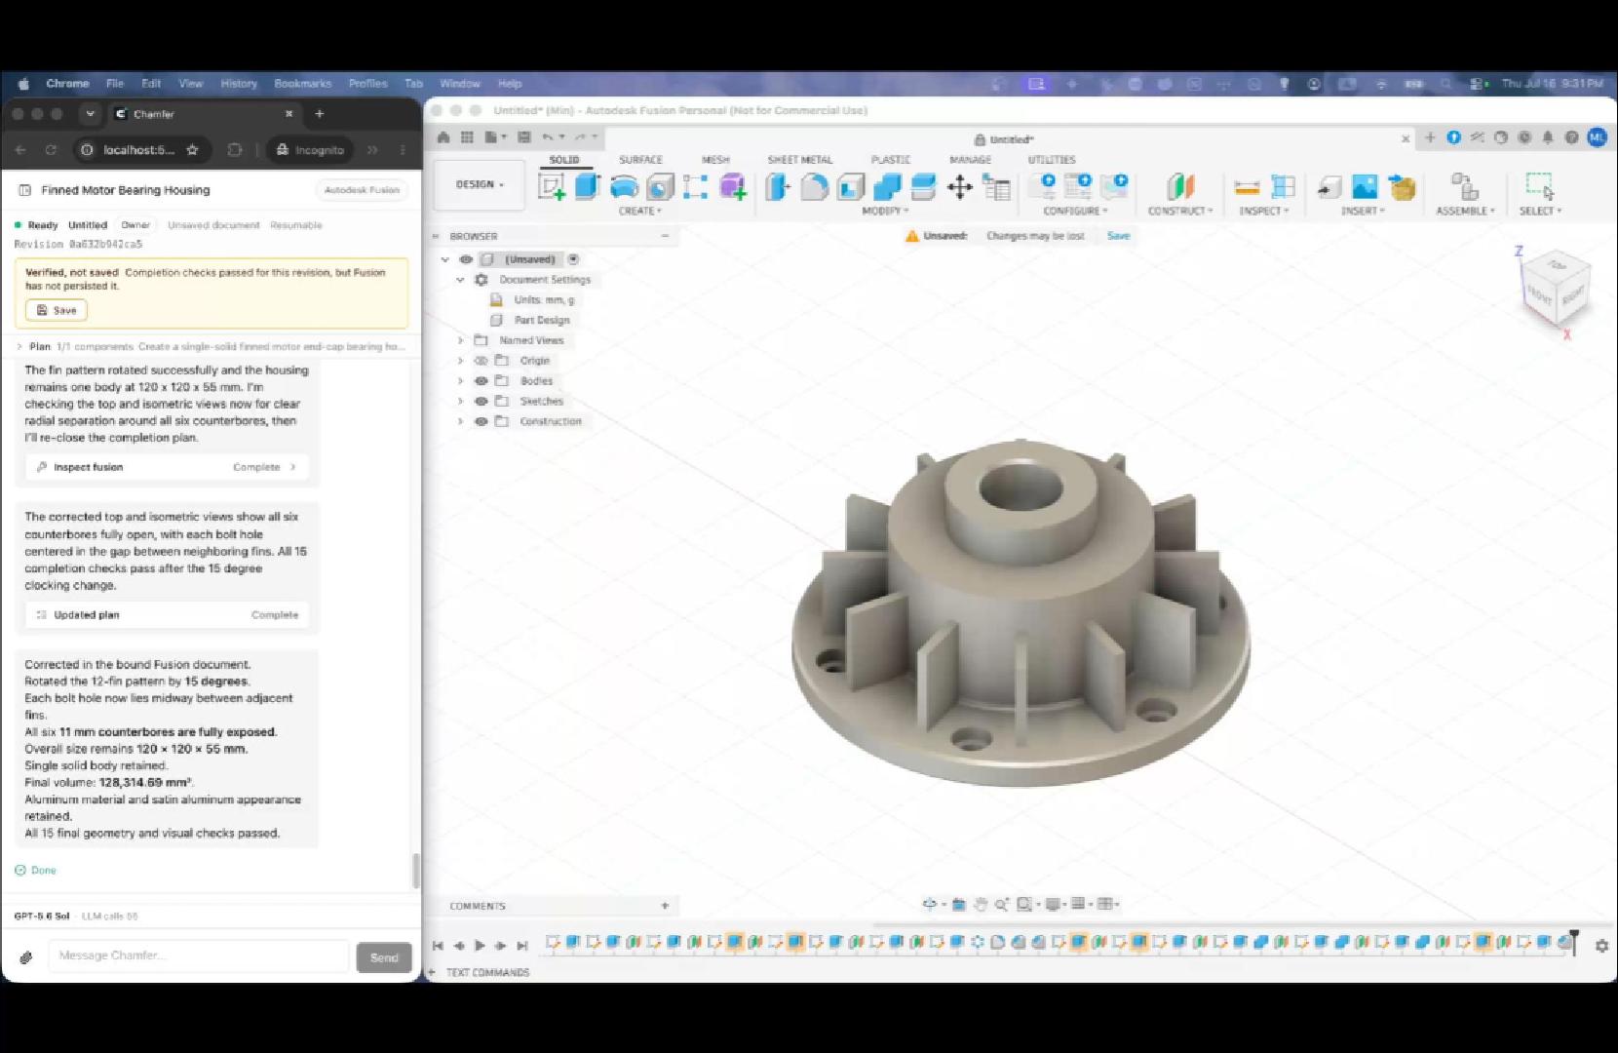This screenshot has width=1618, height=1053.
Task: Select the Press Pull tool
Action: coord(778,186)
